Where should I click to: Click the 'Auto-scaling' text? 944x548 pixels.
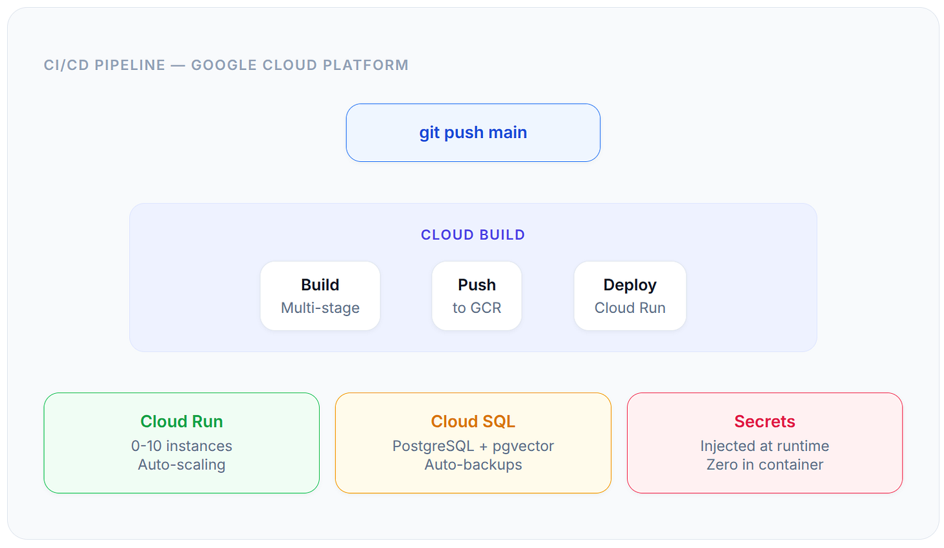click(182, 464)
